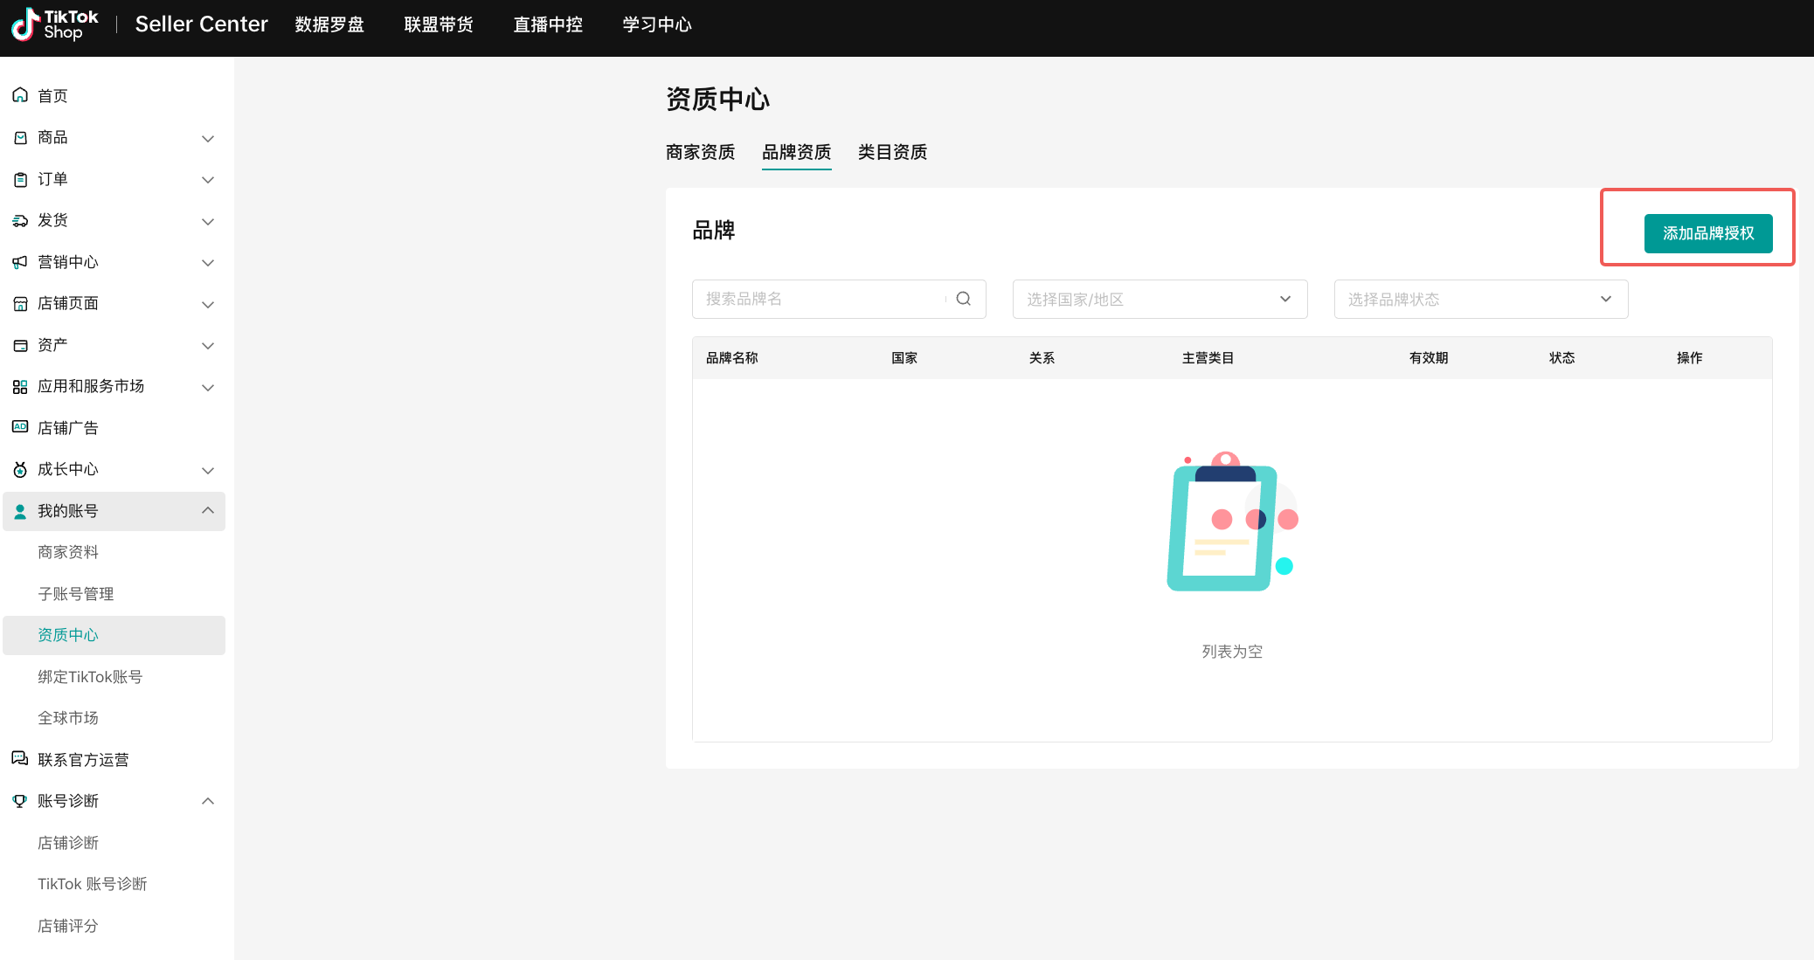The image size is (1814, 960).
Task: Click the home icon beside 首页
Action: (20, 95)
